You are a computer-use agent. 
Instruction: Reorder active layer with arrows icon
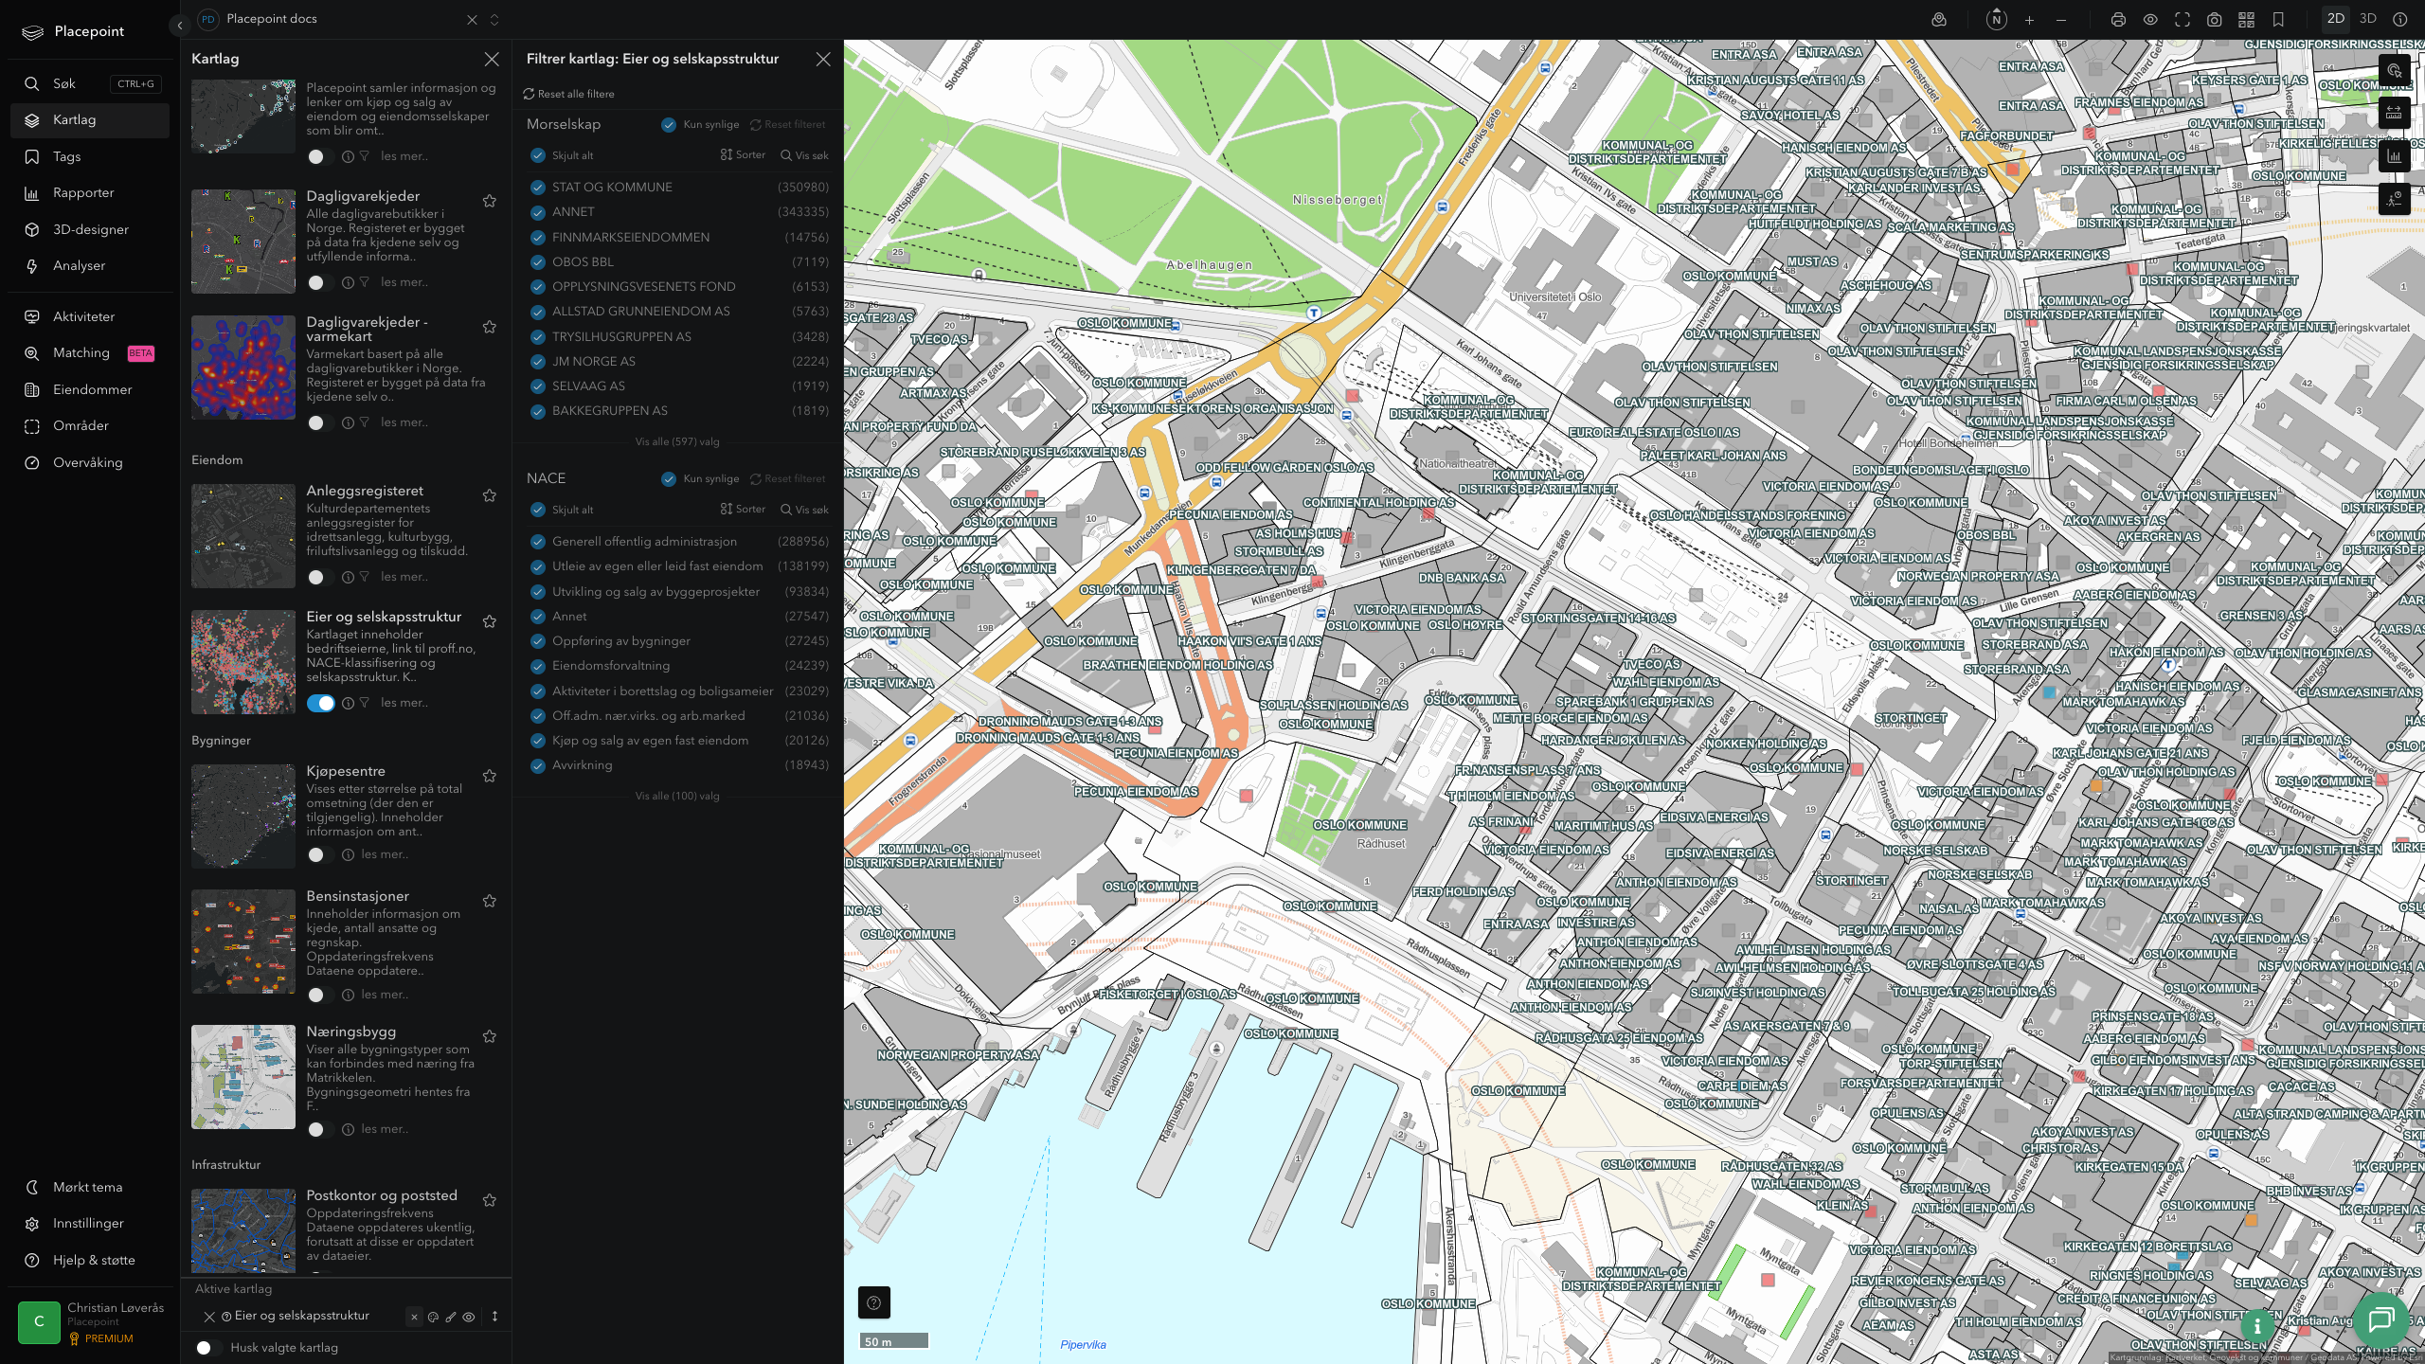coord(494,1317)
